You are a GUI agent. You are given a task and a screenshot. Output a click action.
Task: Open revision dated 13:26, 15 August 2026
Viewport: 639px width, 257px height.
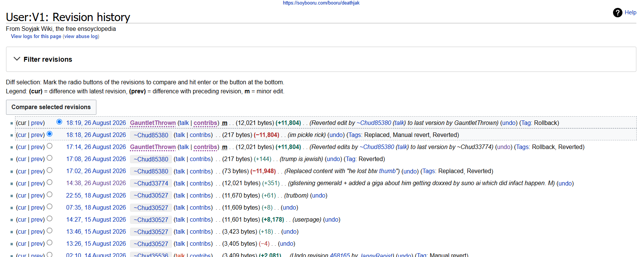click(96, 244)
